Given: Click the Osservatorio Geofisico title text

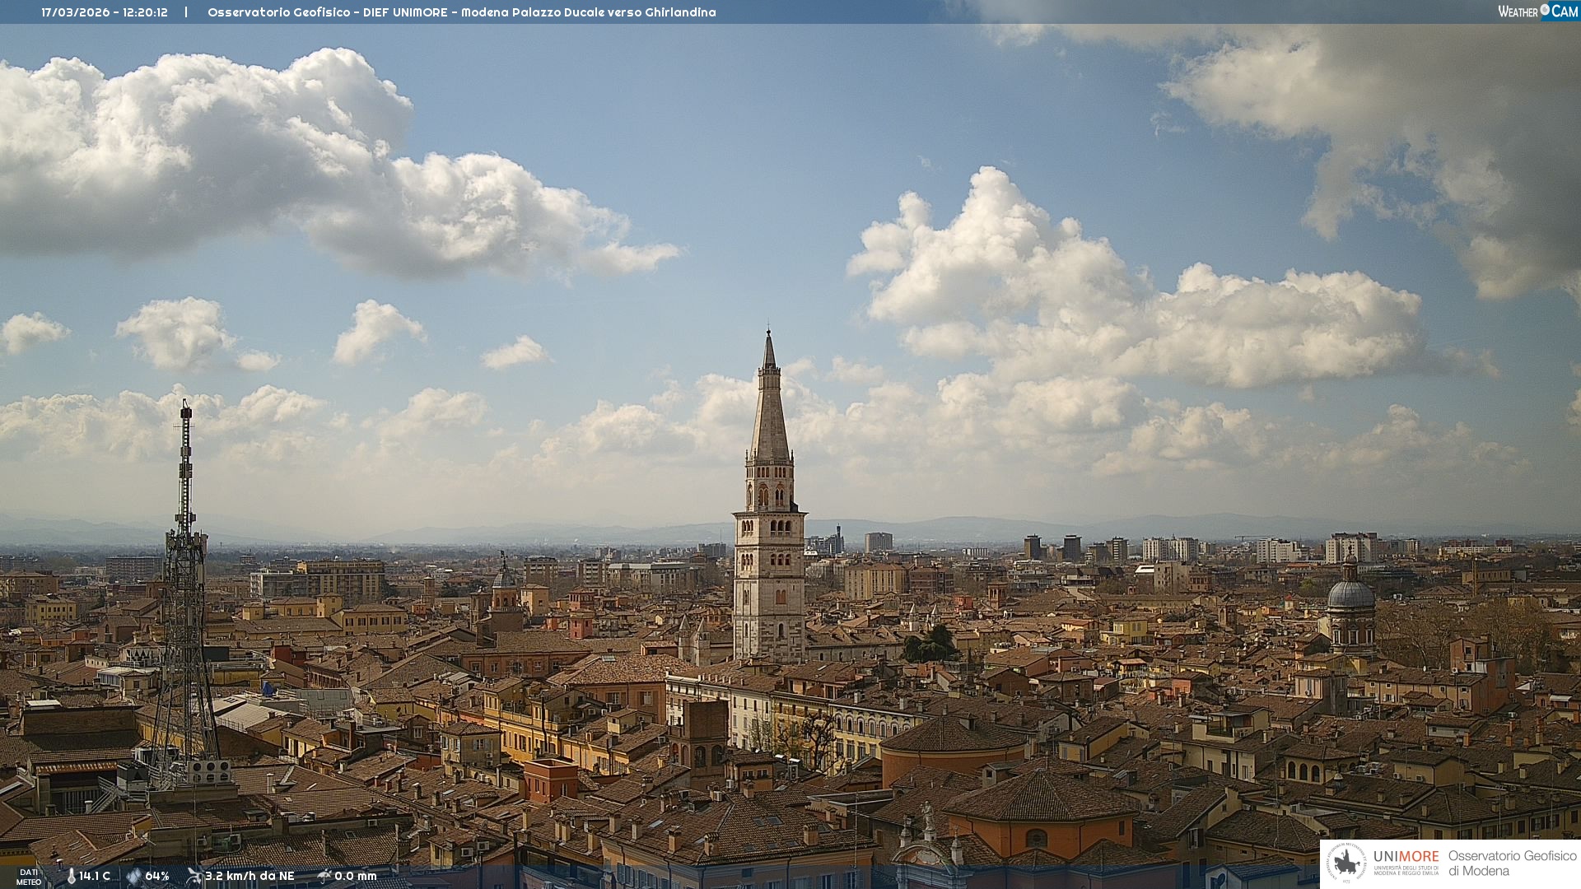Looking at the screenshot, I should [x=278, y=12].
